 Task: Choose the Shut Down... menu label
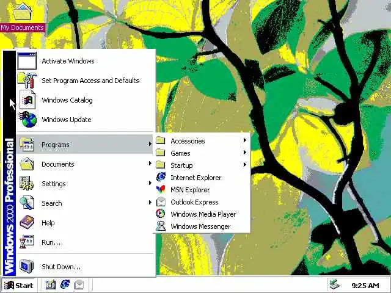point(61,267)
